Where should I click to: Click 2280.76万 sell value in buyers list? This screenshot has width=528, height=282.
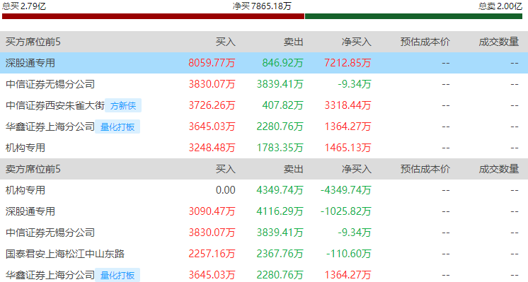(x=280, y=127)
